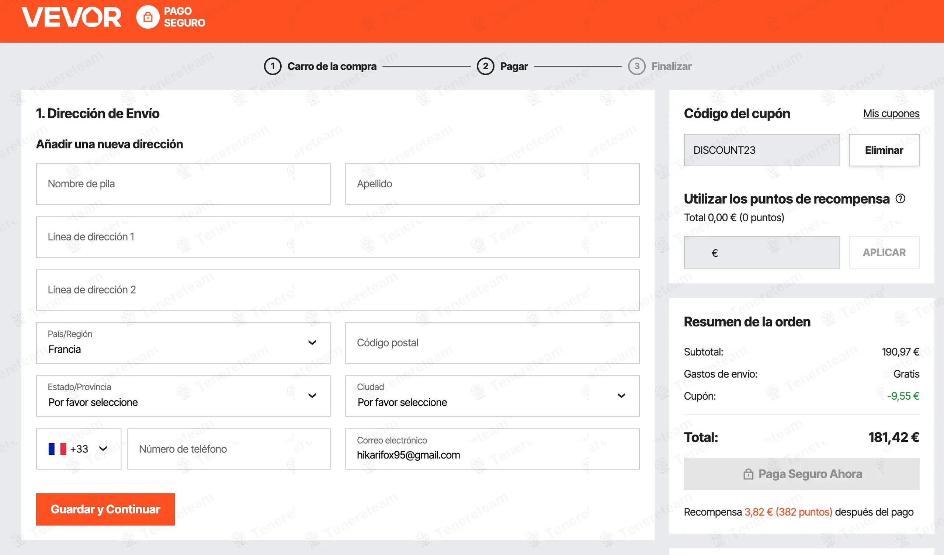Screen dimensions: 944x555
Task: Click the VEVOR logo
Action: 71,17
